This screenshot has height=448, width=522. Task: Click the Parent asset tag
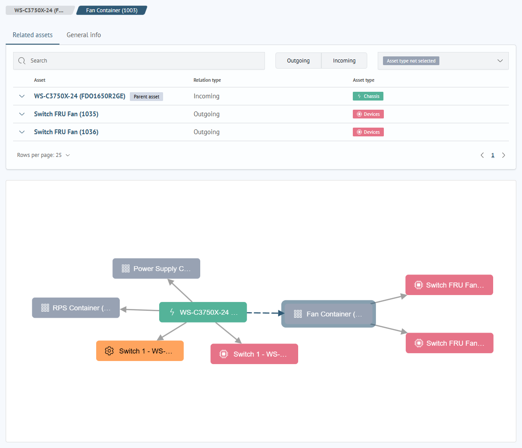[x=146, y=97]
